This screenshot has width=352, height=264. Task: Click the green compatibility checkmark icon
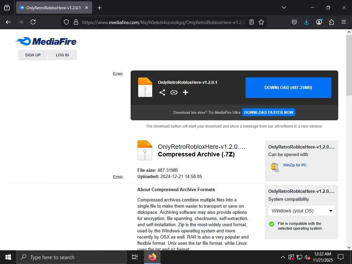click(272, 224)
